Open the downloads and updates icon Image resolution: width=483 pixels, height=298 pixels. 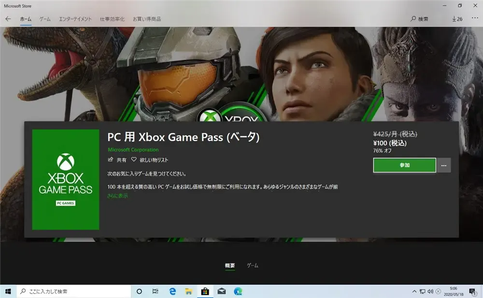point(457,19)
